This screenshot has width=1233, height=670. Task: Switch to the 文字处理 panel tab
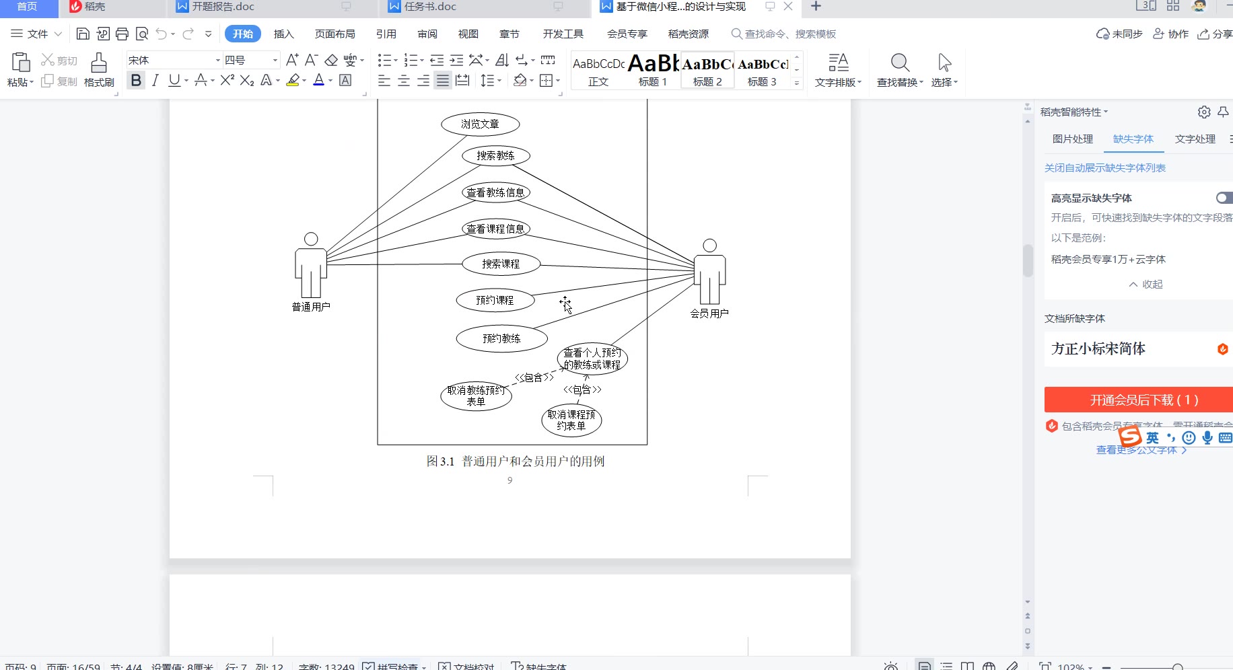tap(1195, 139)
